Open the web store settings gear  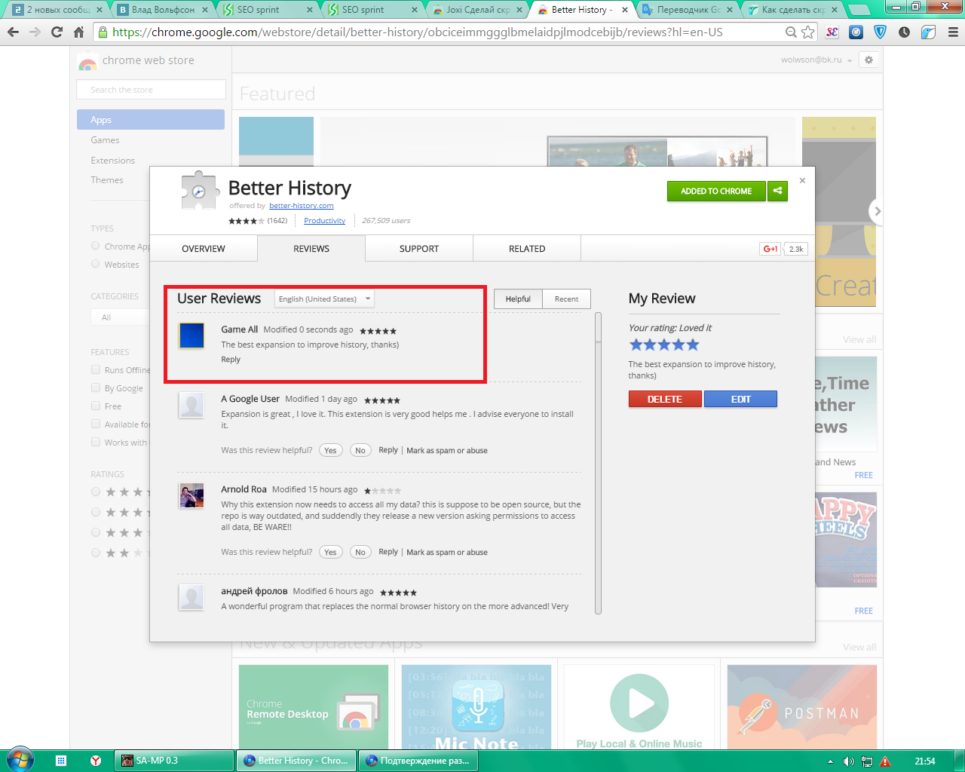868,60
